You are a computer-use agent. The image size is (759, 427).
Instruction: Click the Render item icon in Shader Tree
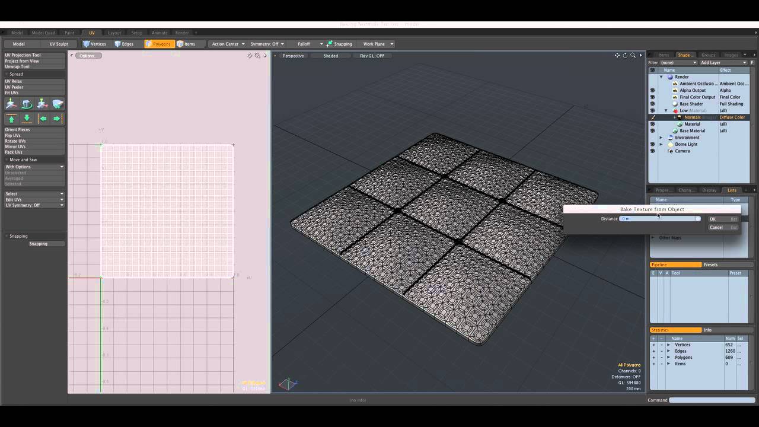pyautogui.click(x=670, y=77)
